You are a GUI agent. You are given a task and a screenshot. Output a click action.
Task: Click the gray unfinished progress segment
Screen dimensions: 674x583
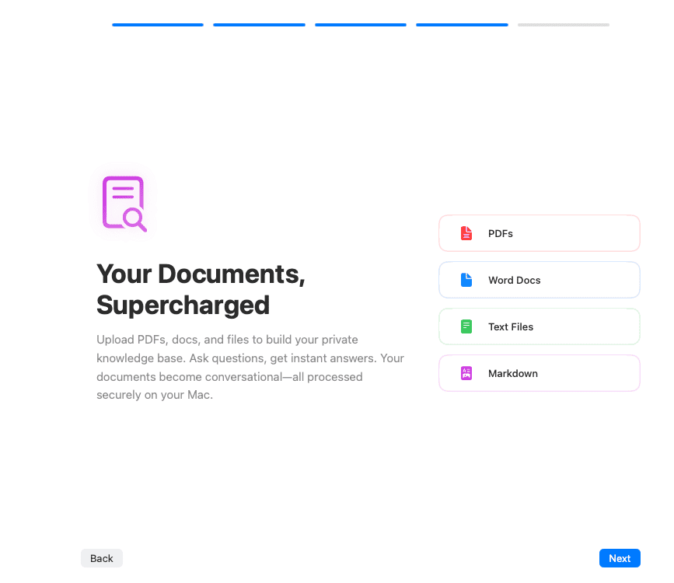click(563, 24)
